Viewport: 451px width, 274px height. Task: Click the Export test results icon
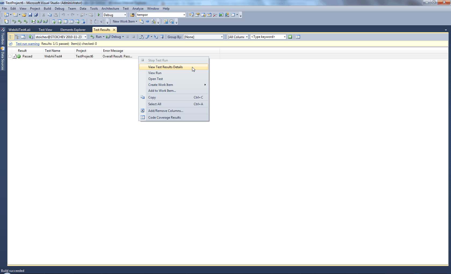click(147, 37)
